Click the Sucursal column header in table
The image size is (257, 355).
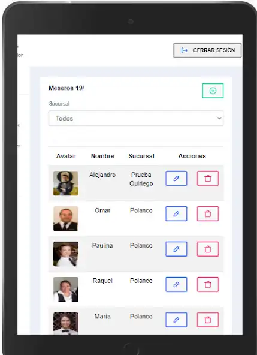coord(141,156)
